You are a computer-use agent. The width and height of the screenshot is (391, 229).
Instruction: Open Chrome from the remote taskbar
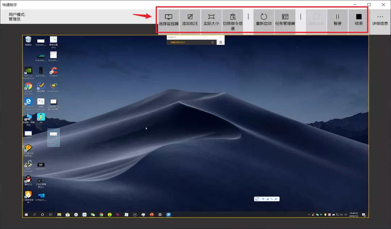[101, 215]
